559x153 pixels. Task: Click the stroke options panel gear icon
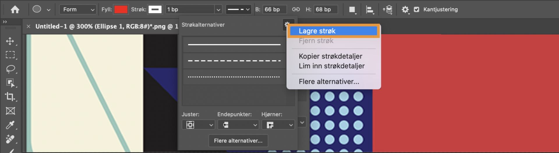click(287, 24)
